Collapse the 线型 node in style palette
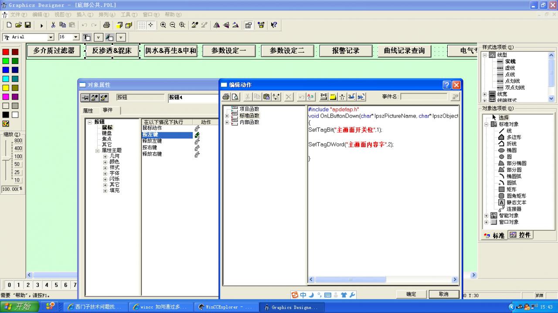558x313 pixels. pos(484,55)
